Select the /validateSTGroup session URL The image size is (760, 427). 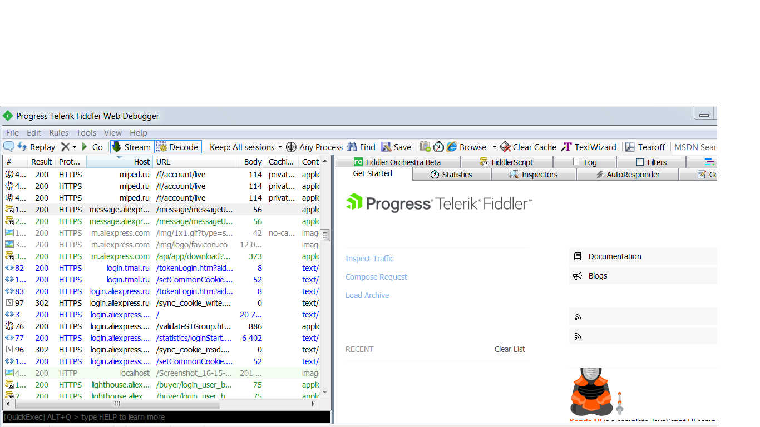point(194,326)
